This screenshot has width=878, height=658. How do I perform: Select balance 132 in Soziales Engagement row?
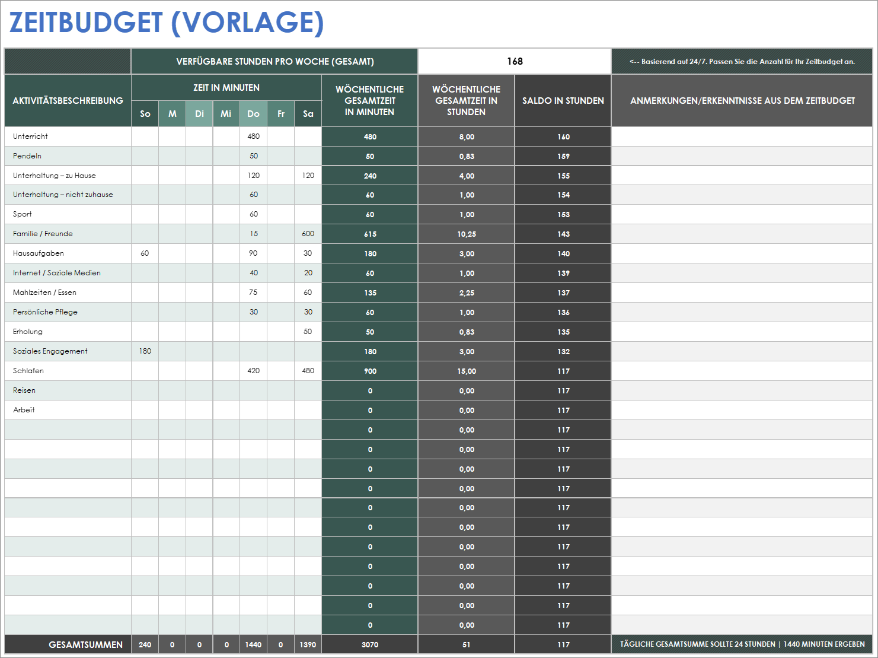point(563,351)
